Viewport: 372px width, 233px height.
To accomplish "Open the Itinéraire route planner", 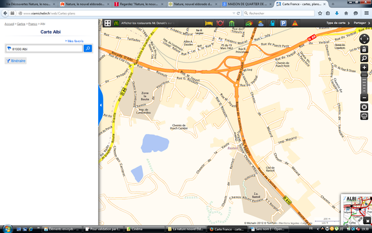I will [15, 61].
